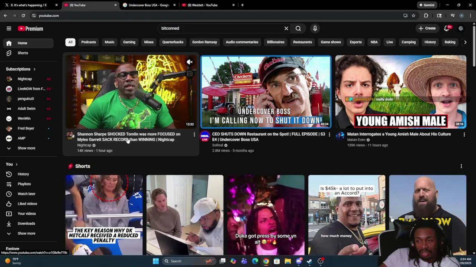This screenshot has width=476, height=267.
Task: Select the Gaming filter chip
Action: (x=129, y=42)
